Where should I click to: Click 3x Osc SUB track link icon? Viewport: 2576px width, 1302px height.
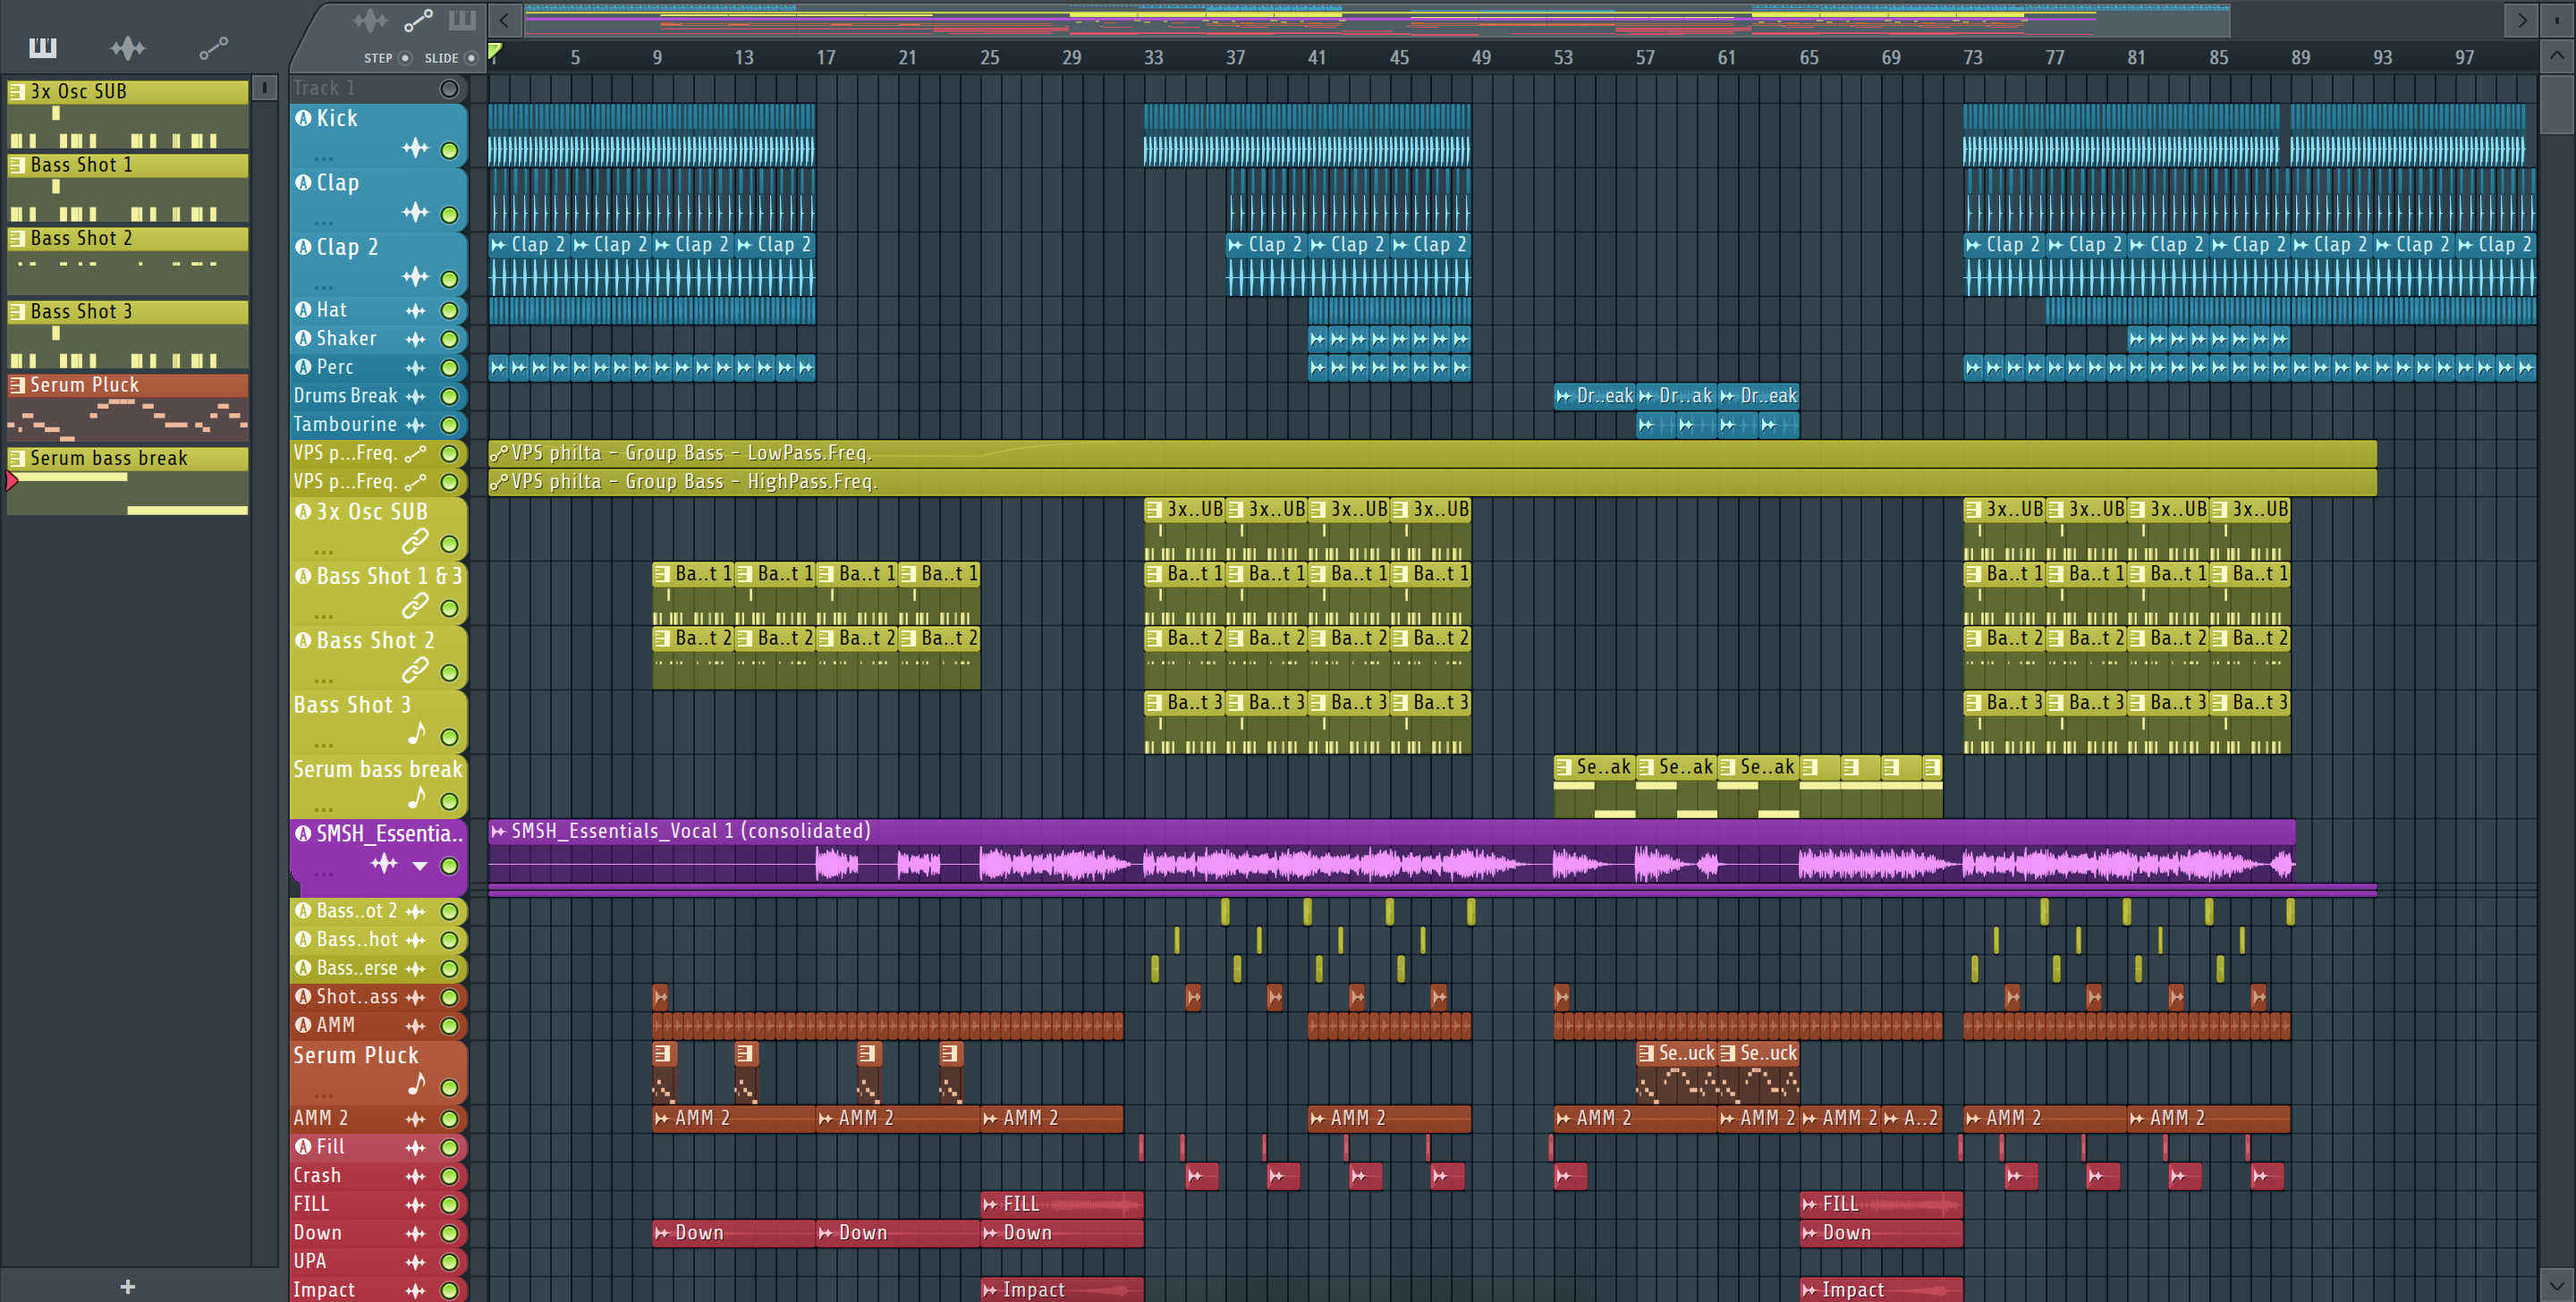click(x=415, y=541)
